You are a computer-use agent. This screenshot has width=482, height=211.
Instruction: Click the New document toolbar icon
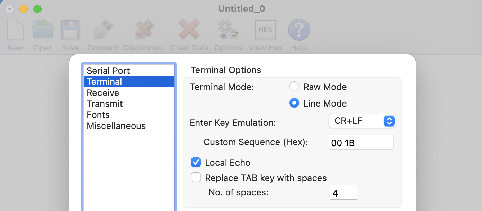point(15,30)
